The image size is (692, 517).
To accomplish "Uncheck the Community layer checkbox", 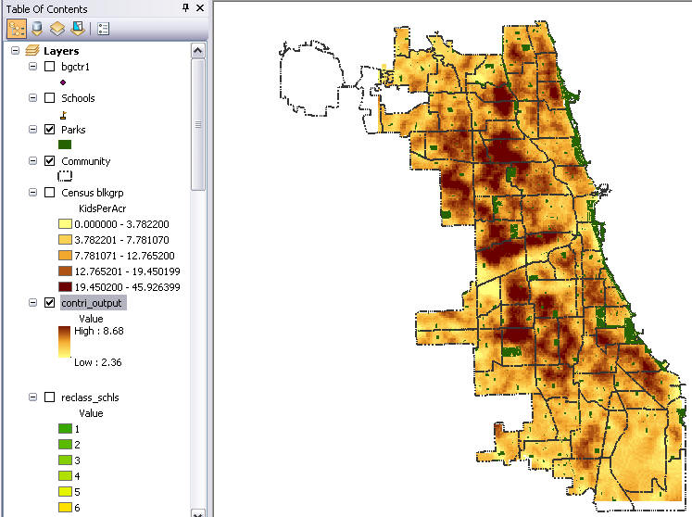I will (50, 160).
